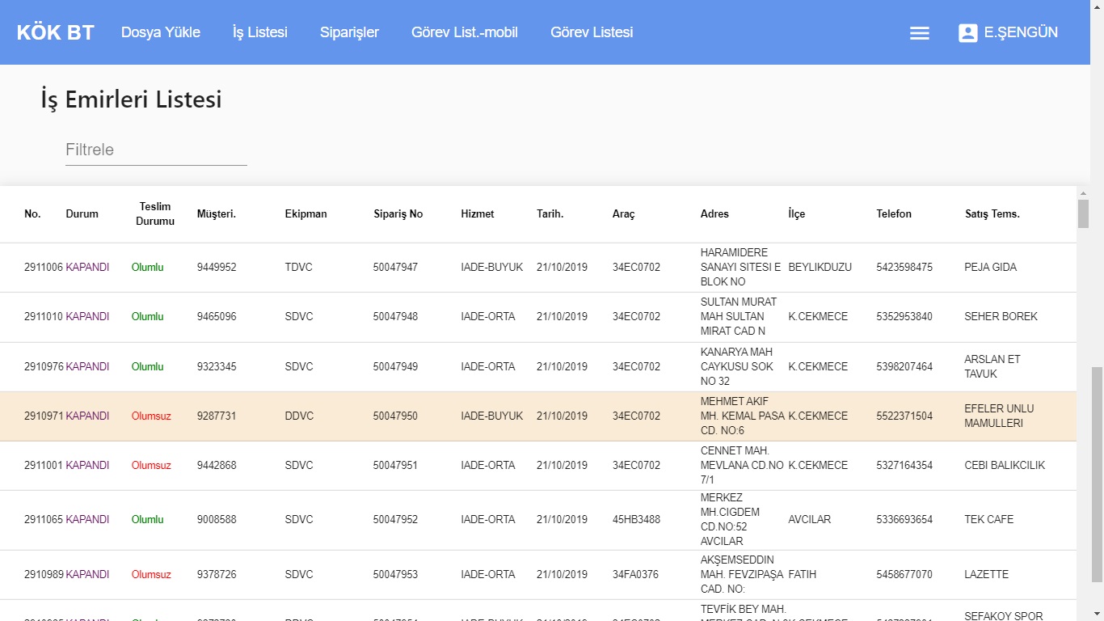
Task: Sort by Araç column header
Action: click(624, 214)
